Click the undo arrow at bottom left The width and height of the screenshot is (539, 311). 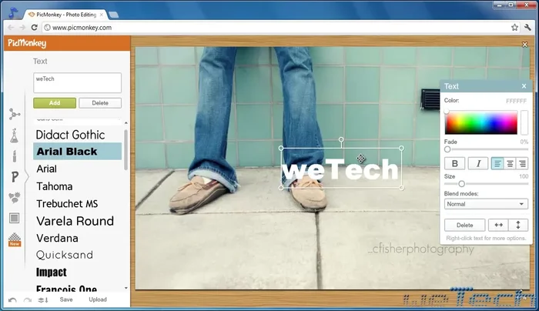[12, 299]
